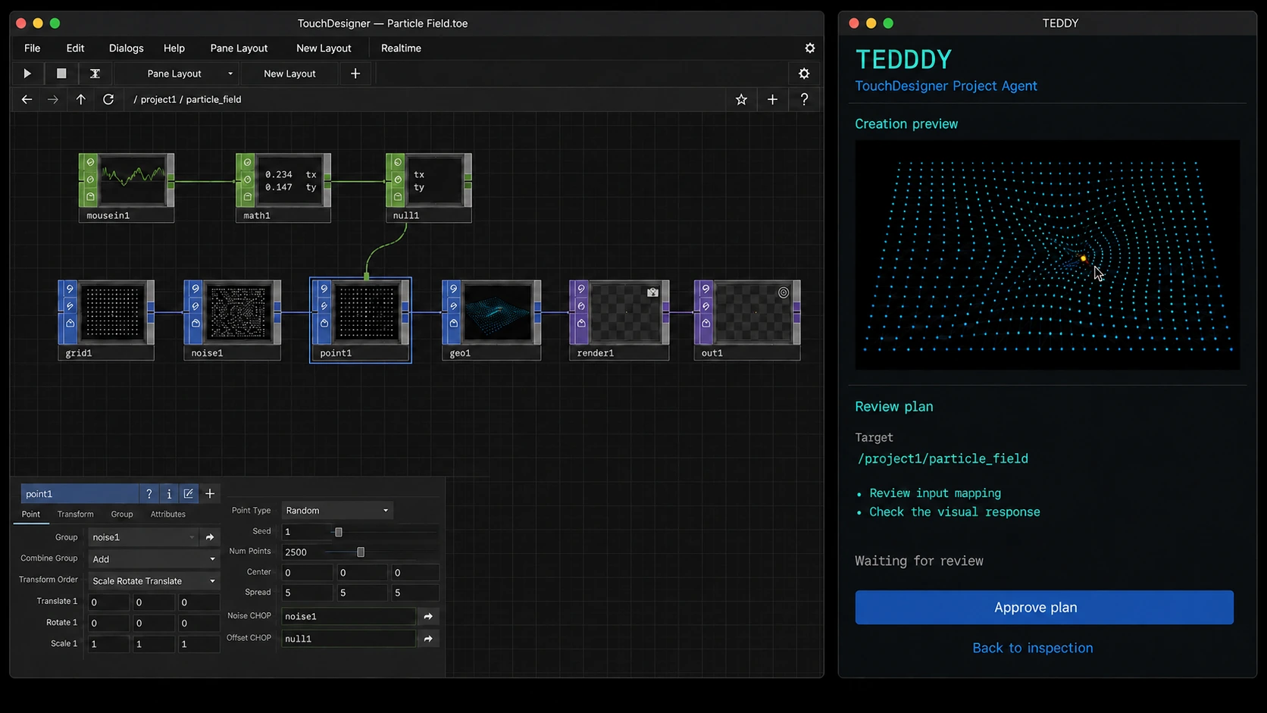
Task: Click particle_field in the path breadcrumb
Action: (x=213, y=99)
